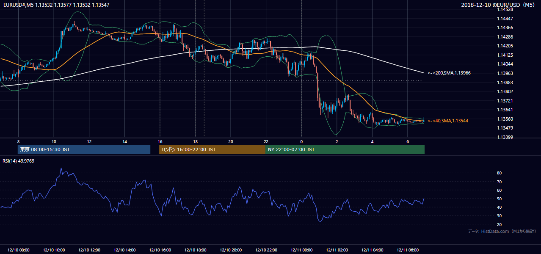Screen dimensions: 541x254
Task: Click the RSI scale value 40
Action: pos(500,207)
